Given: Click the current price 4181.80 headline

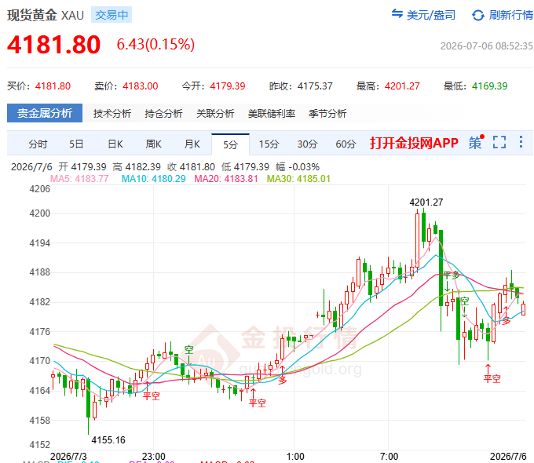Looking at the screenshot, I should tap(54, 45).
